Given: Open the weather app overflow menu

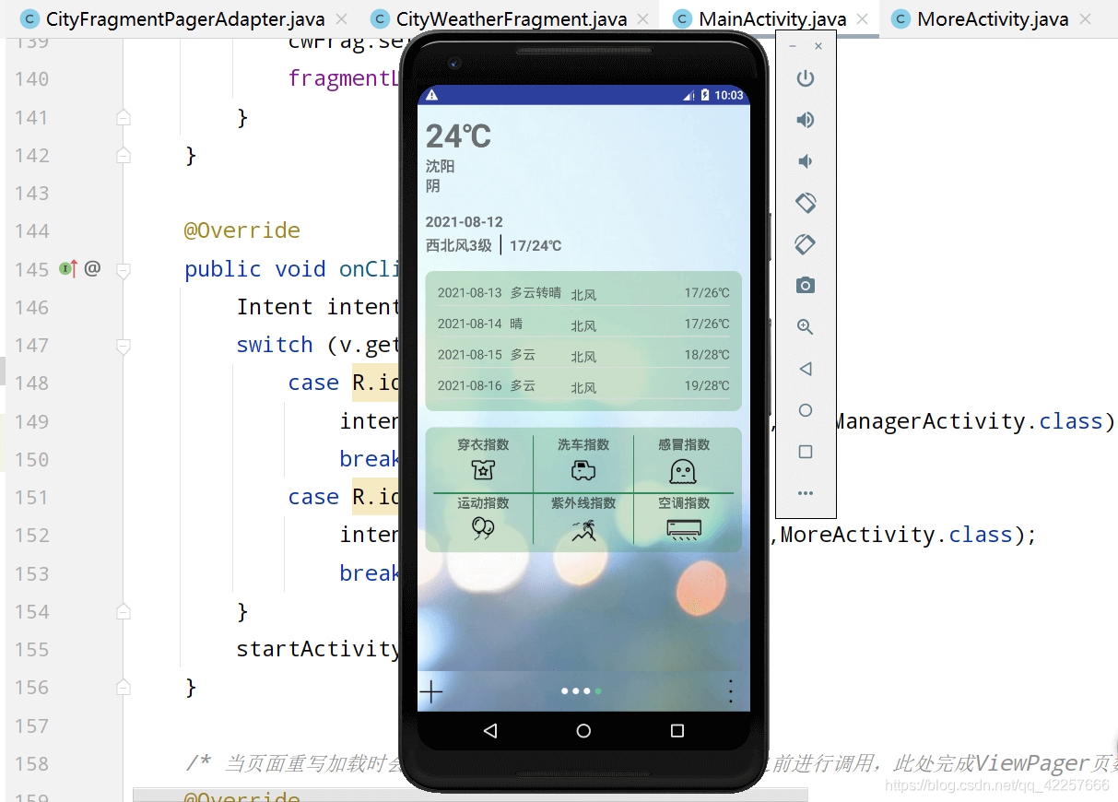Looking at the screenshot, I should coord(730,690).
